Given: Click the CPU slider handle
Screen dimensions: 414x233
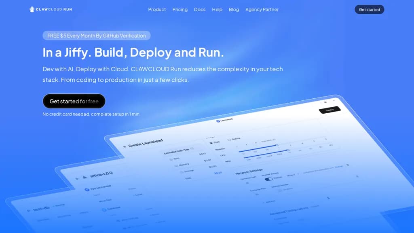Looking at the screenshot, I should pos(277,145).
